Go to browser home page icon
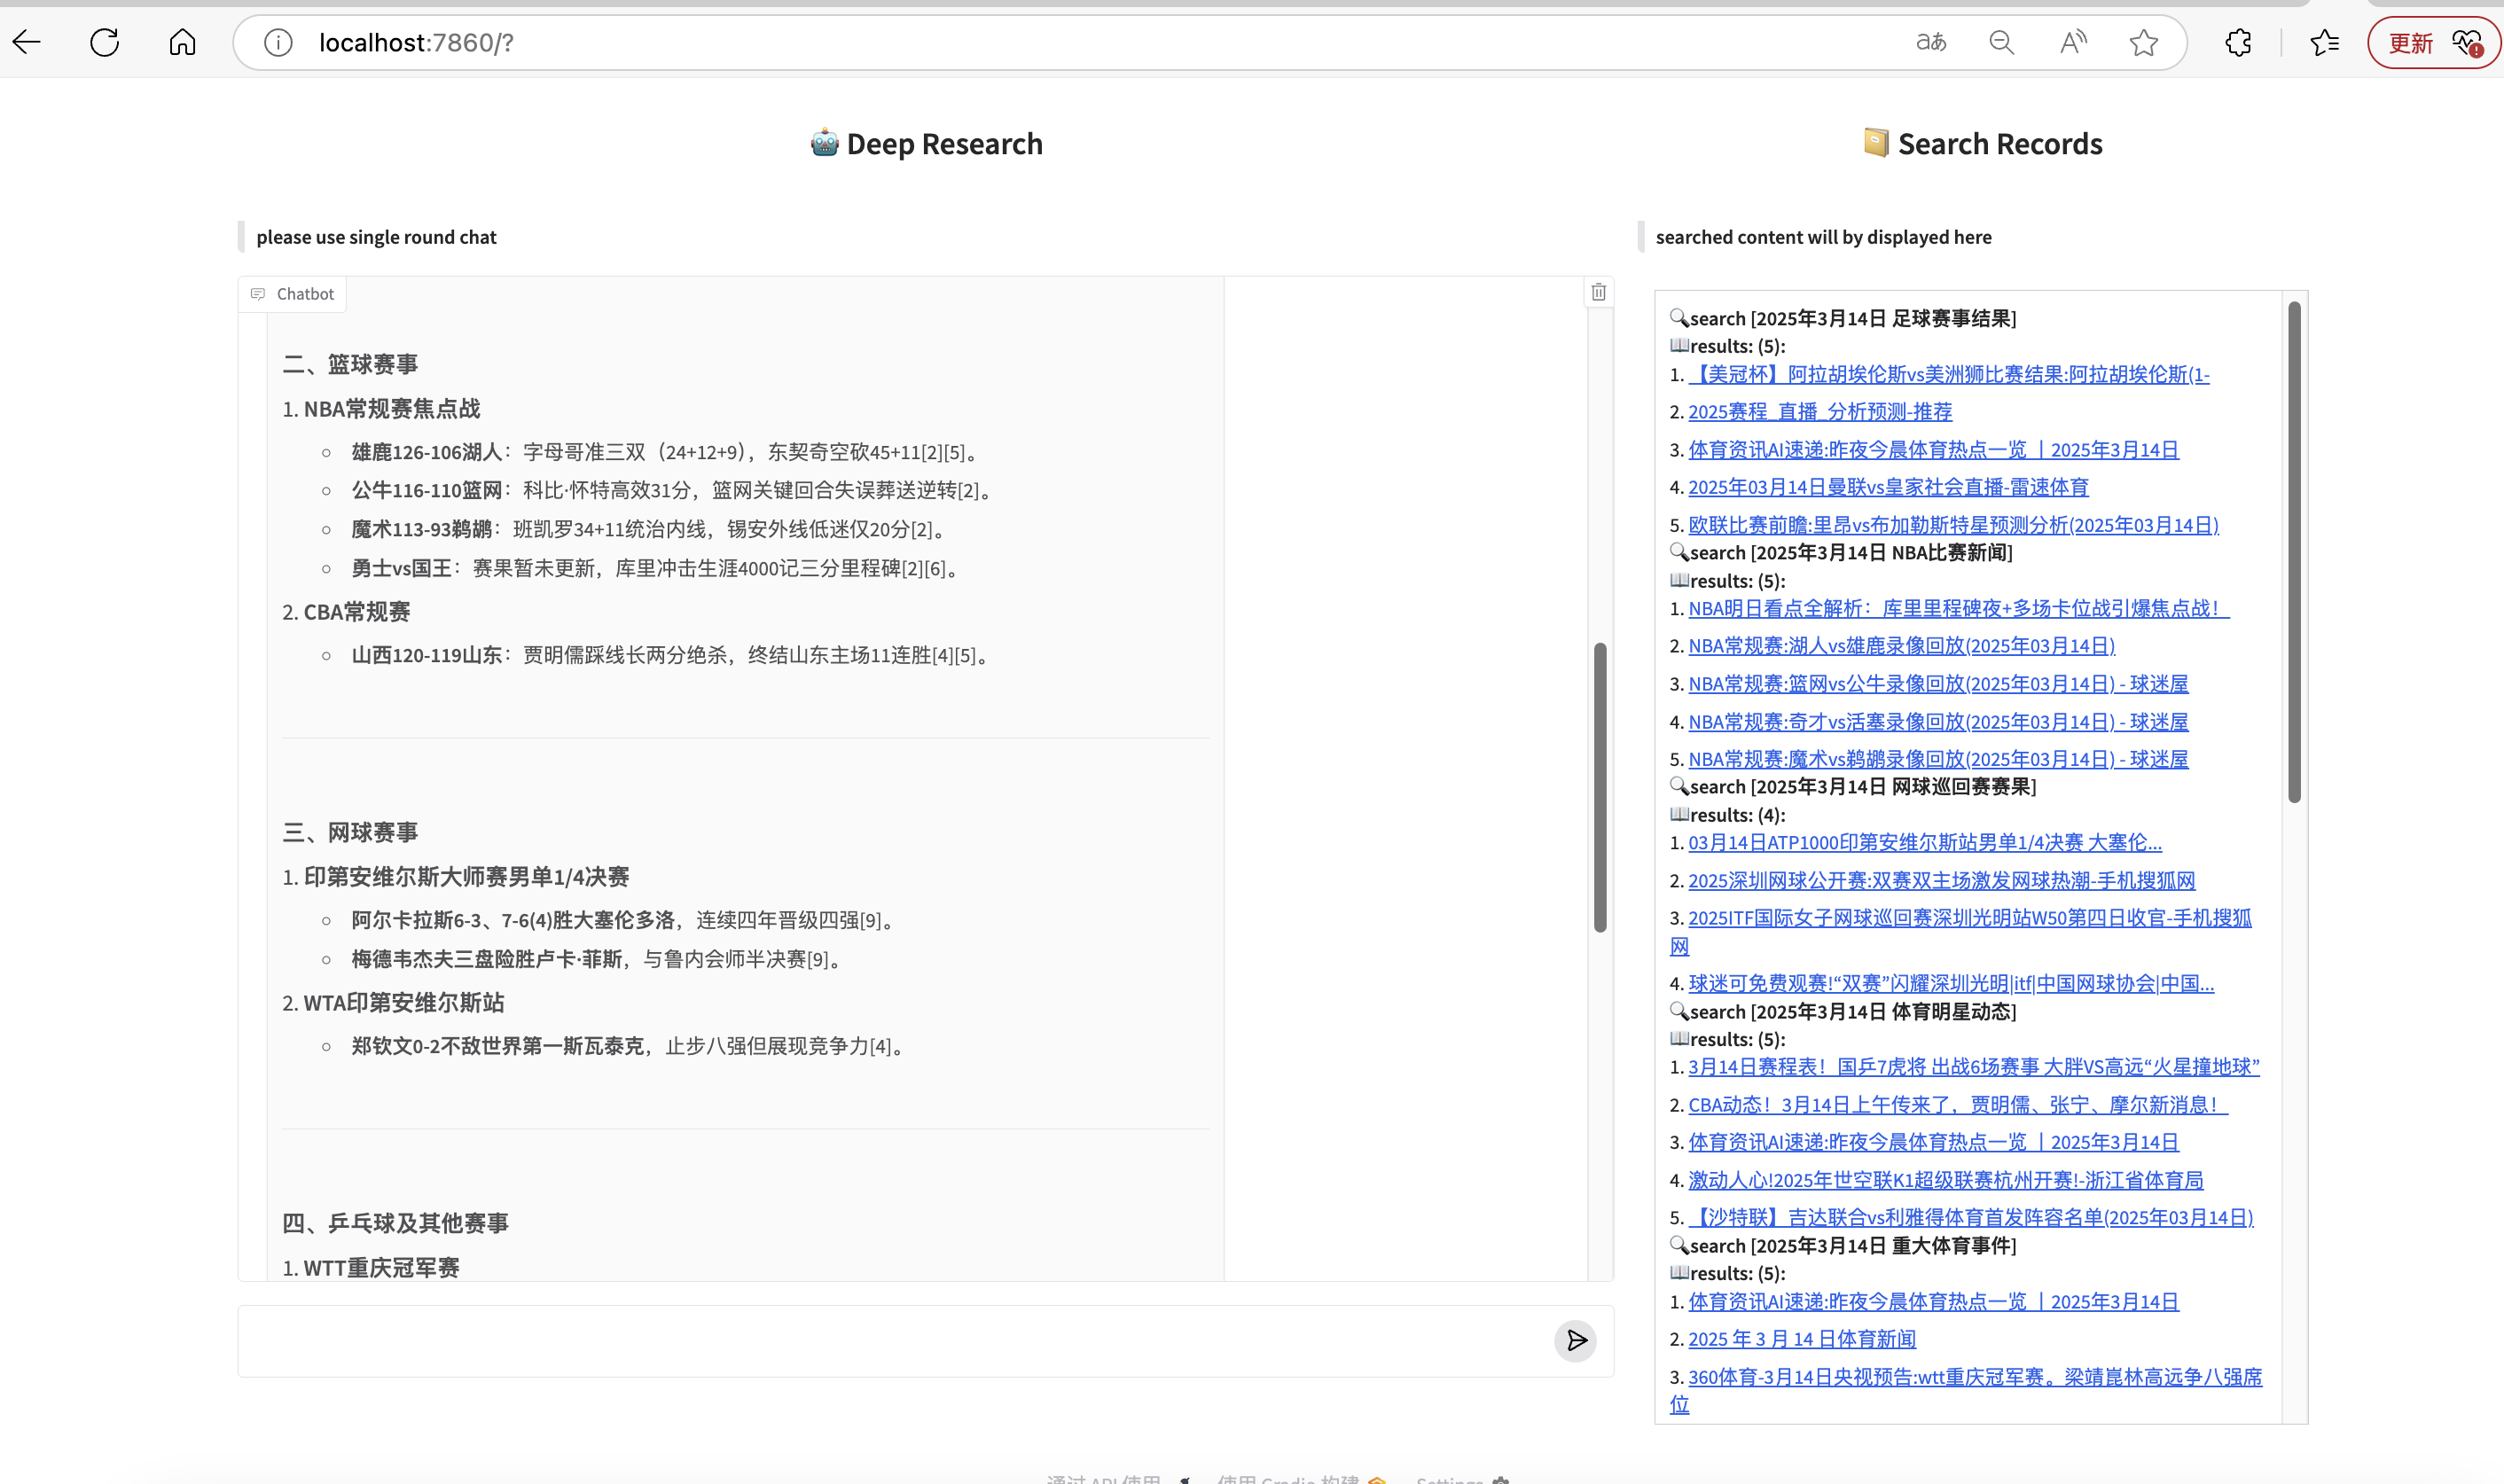Image resolution: width=2504 pixels, height=1484 pixels. click(x=182, y=42)
